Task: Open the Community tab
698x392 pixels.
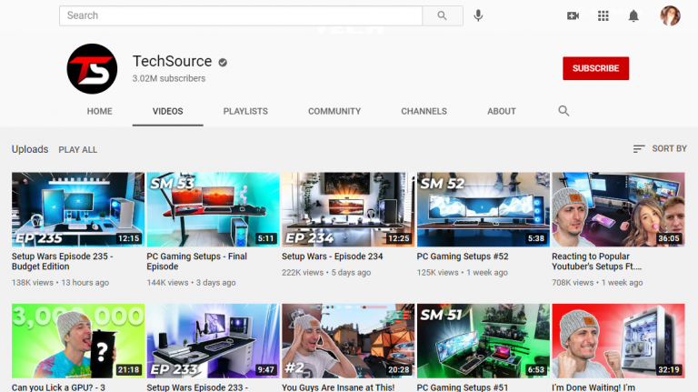Action: [x=334, y=111]
